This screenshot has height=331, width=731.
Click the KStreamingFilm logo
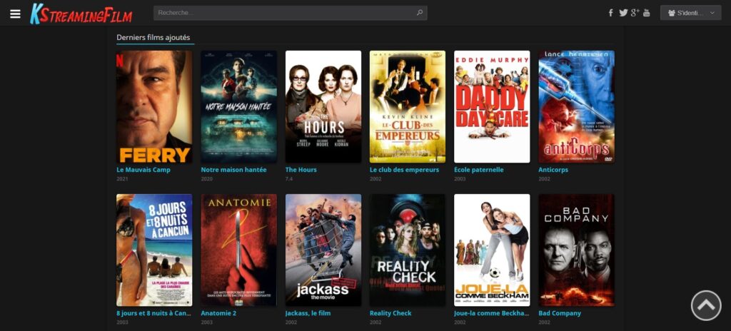(81, 14)
